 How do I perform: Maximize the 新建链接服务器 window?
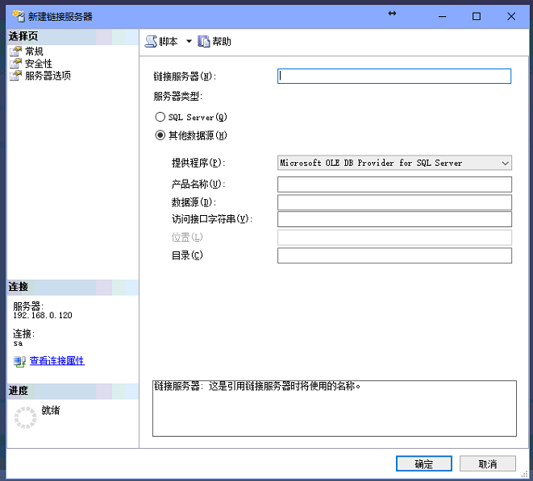coord(477,16)
